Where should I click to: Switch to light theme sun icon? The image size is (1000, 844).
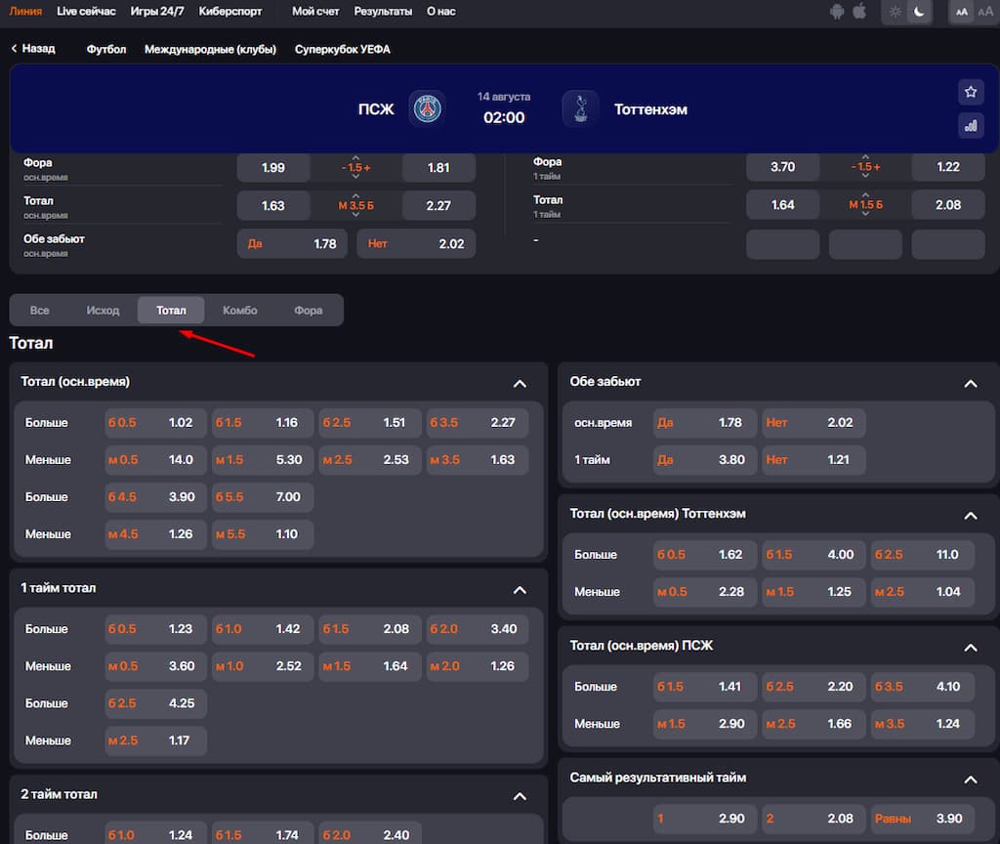pyautogui.click(x=896, y=12)
